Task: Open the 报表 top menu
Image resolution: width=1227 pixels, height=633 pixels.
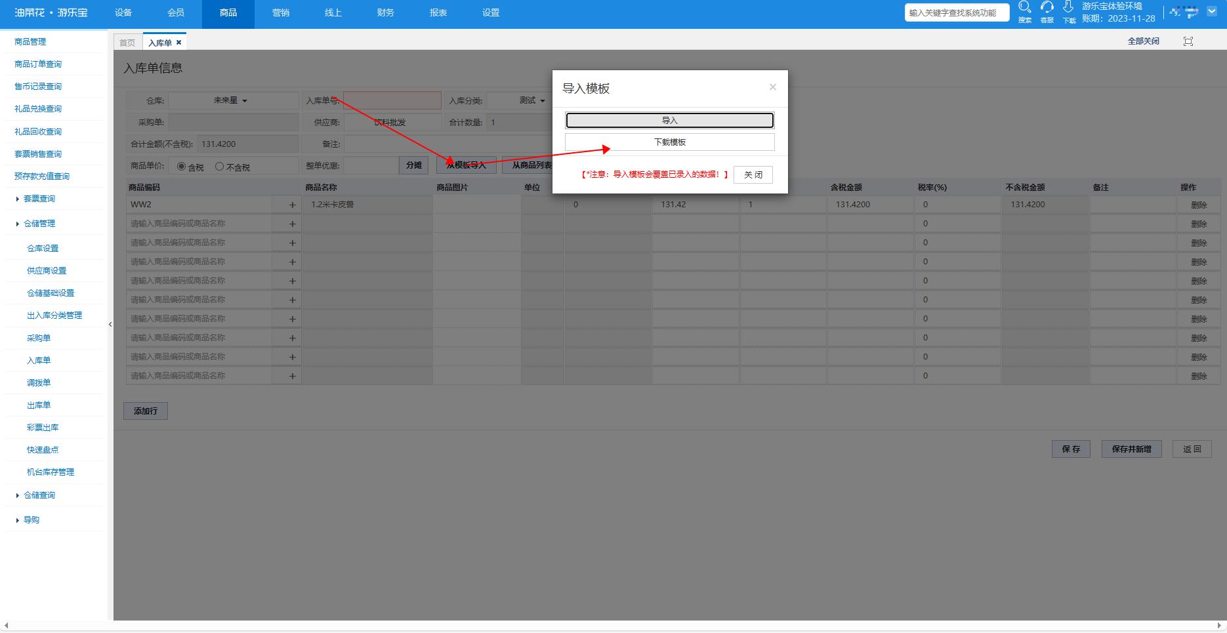Action: [438, 13]
